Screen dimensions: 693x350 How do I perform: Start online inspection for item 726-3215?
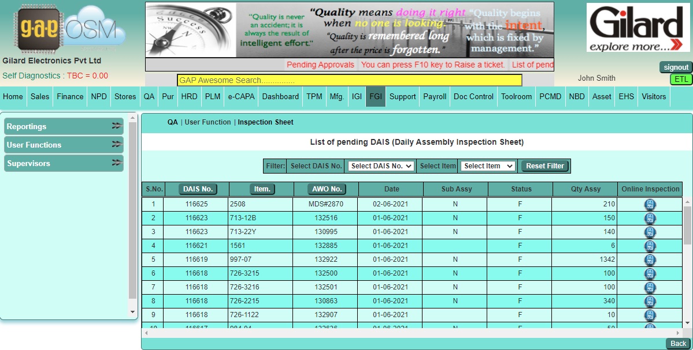(650, 274)
